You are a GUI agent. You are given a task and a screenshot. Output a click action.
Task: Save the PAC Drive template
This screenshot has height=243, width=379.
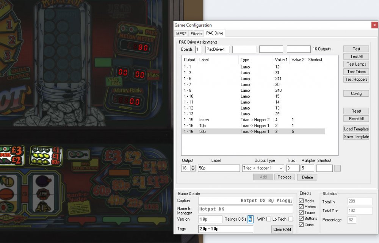pos(356,136)
